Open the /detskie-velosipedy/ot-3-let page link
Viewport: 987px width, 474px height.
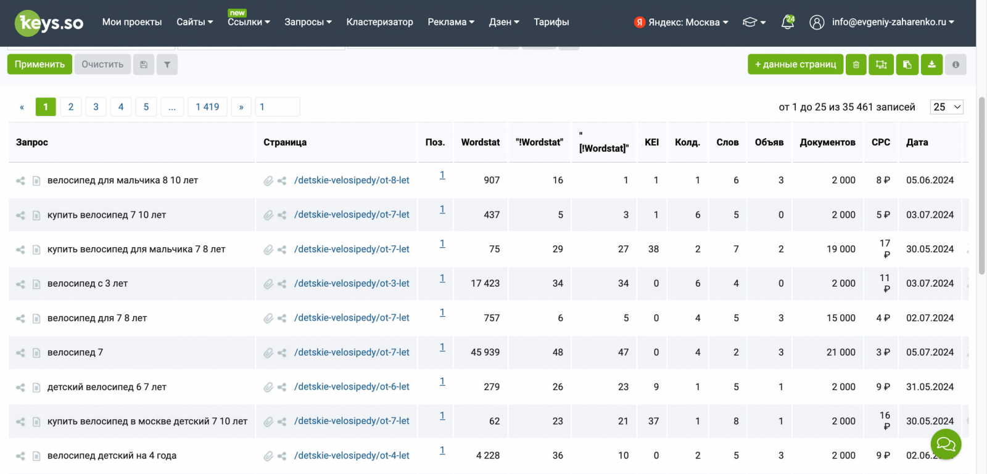coord(352,284)
